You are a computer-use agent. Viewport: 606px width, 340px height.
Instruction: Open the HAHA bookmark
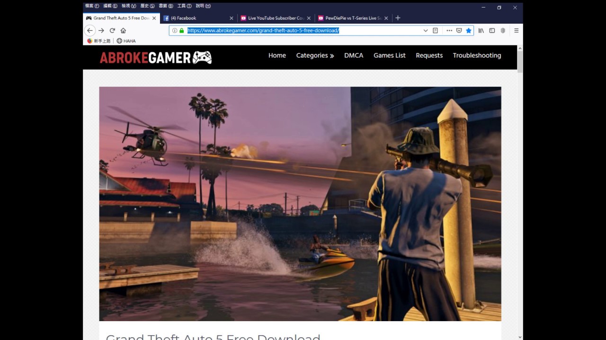pyautogui.click(x=126, y=41)
